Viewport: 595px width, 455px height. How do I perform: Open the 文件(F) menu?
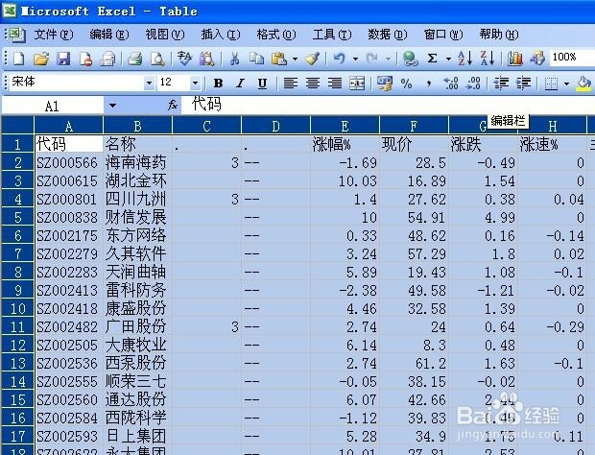53,35
